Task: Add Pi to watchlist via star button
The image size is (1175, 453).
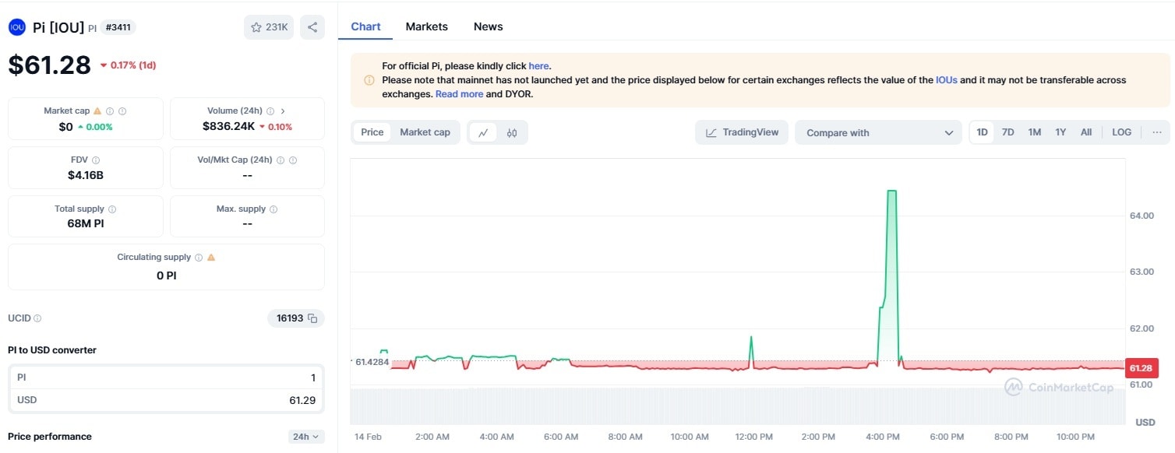Action: tap(269, 27)
